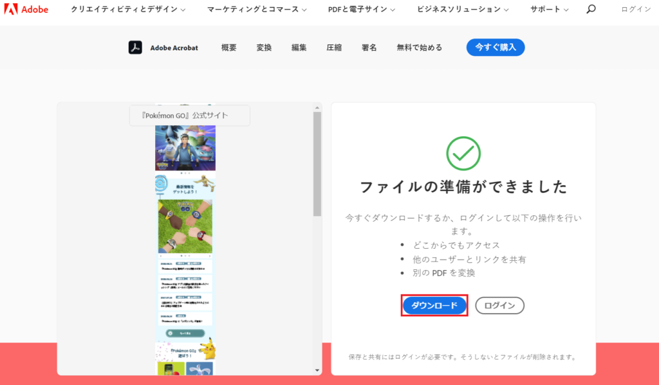The image size is (659, 385).
Task: Expand ビジネスソリューション menu
Action: pyautogui.click(x=463, y=10)
